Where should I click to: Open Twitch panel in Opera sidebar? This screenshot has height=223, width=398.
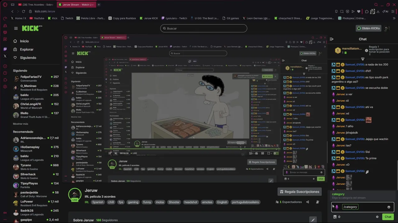coord(5,49)
